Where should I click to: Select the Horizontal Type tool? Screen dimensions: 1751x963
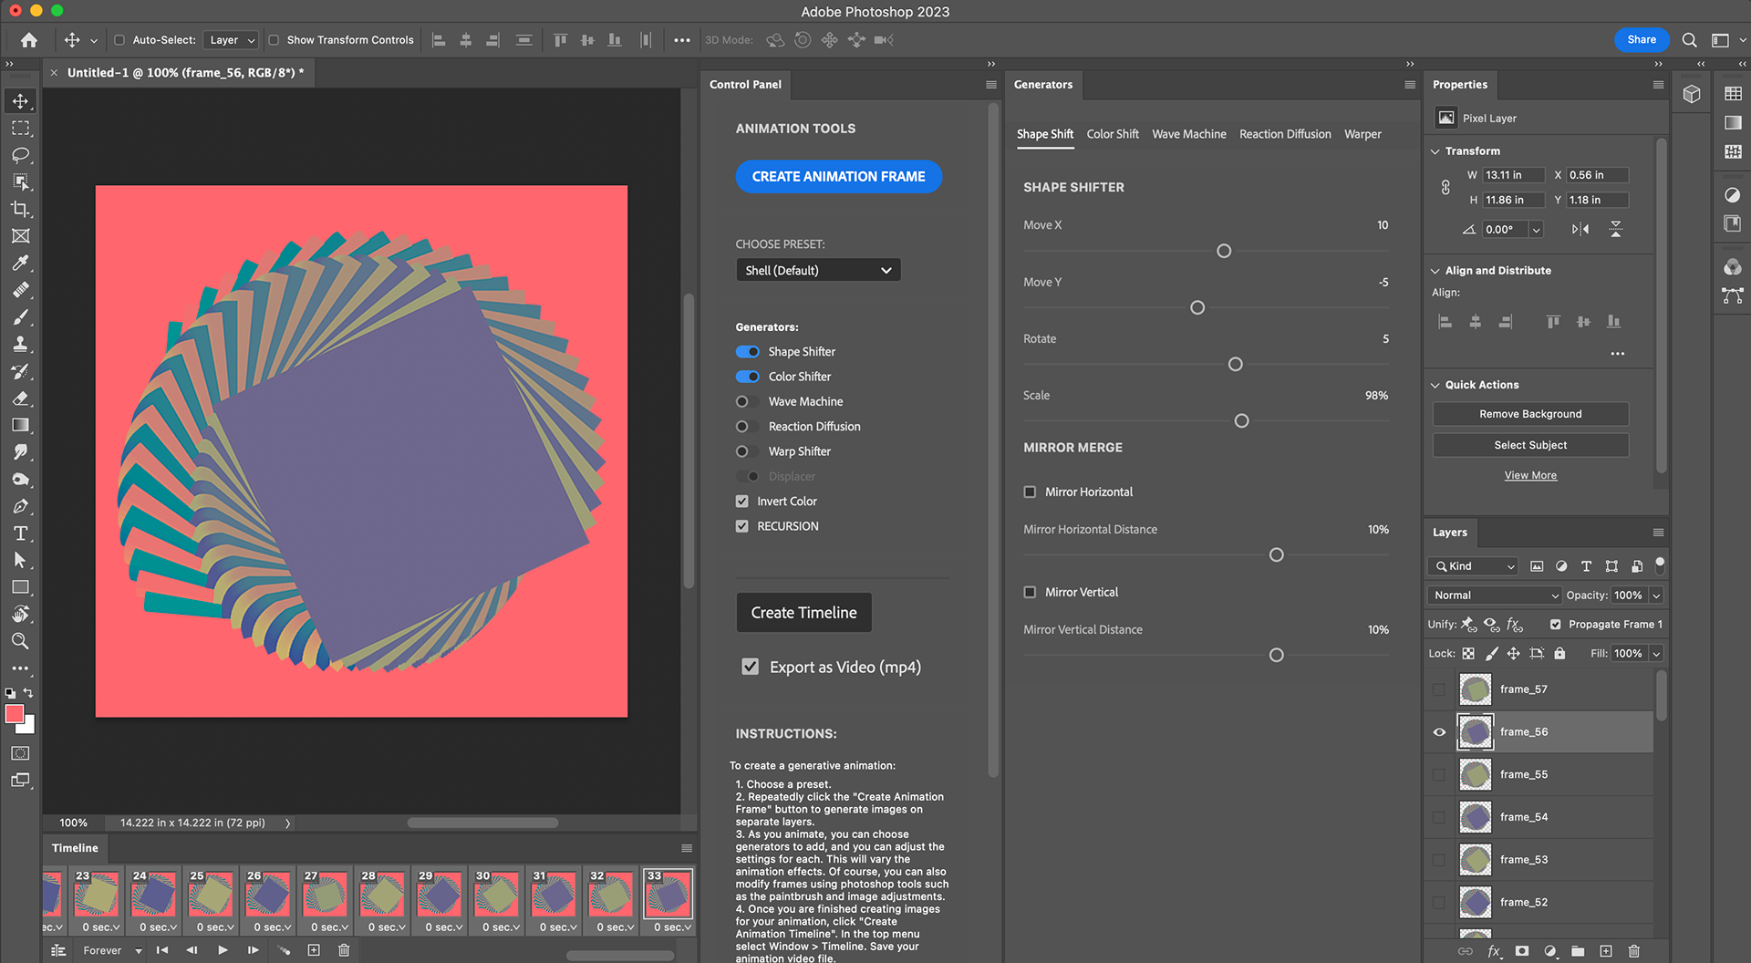pyautogui.click(x=20, y=533)
